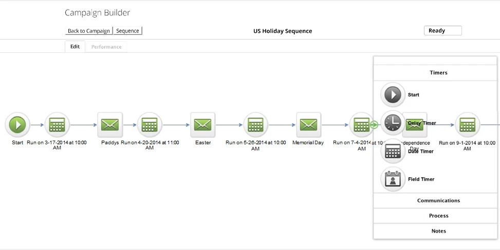Viewport: 500px width, 250px height.
Task: Switch to the Performance tab
Action: 106,47
